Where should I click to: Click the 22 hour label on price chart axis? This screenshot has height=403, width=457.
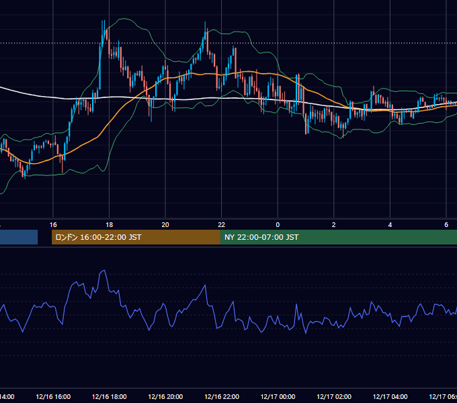click(x=222, y=225)
